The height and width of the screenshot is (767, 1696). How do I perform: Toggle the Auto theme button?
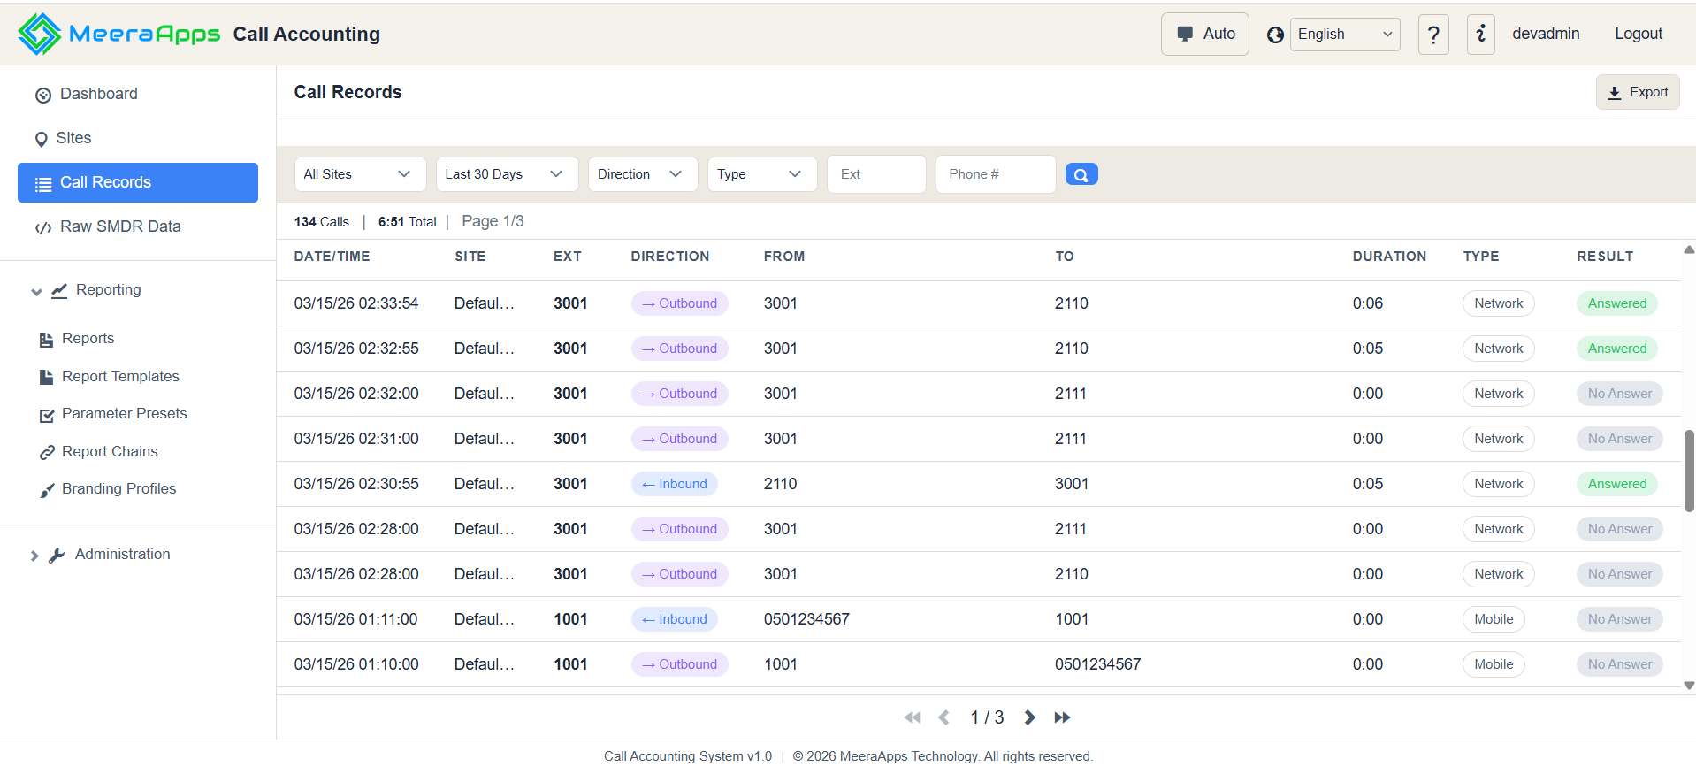click(1204, 34)
